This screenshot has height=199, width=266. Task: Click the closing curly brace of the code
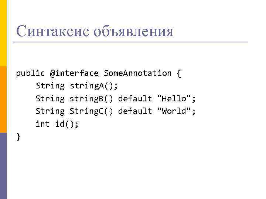click(x=18, y=137)
